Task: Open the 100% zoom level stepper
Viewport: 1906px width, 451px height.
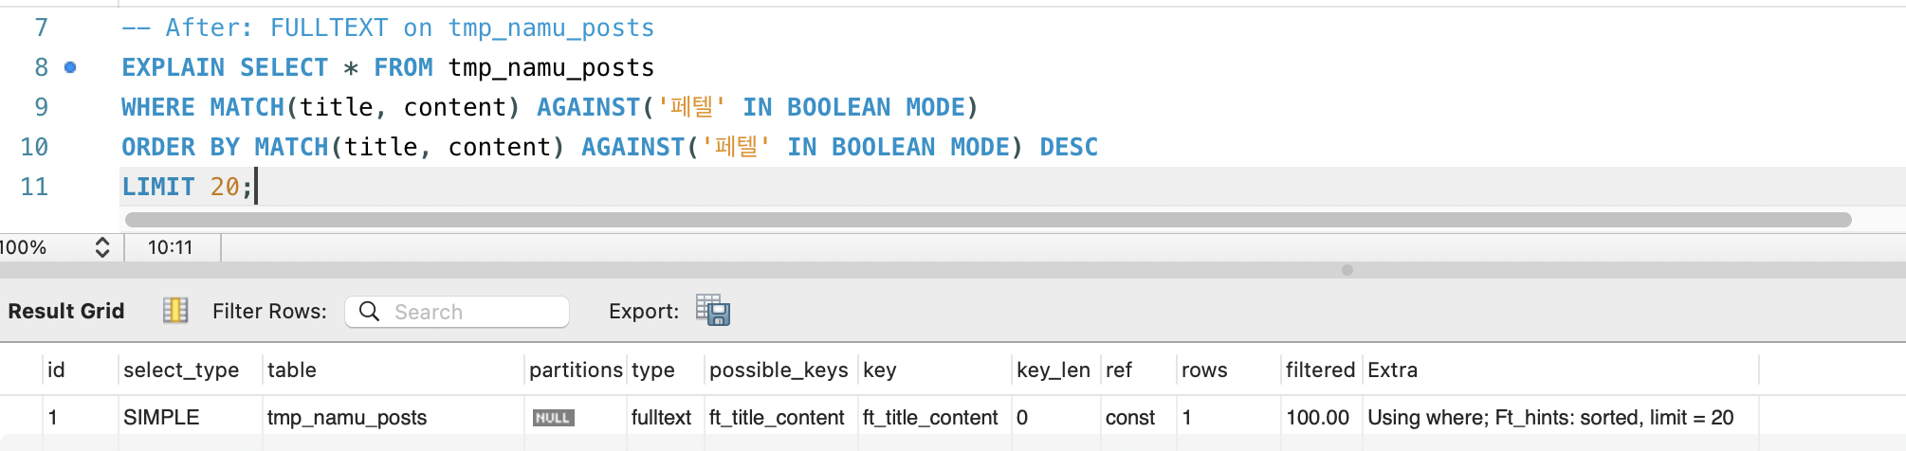Action: 102,247
